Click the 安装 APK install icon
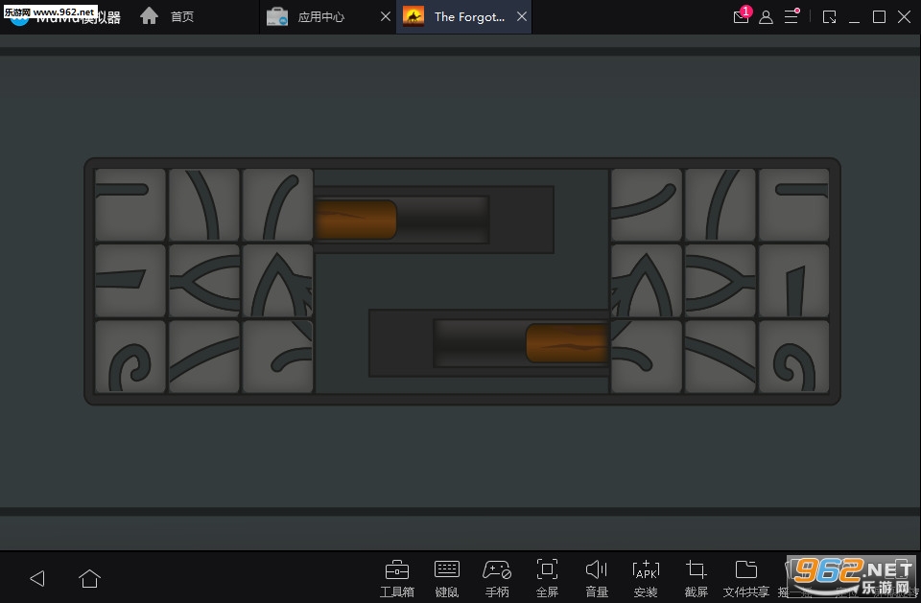The width and height of the screenshot is (921, 603). [x=646, y=578]
